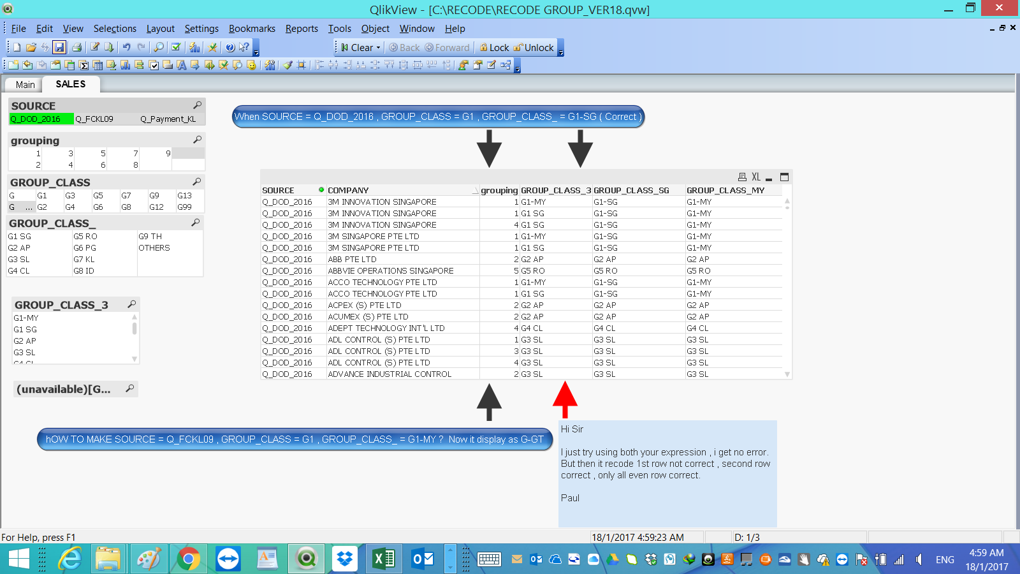Open the Clear dropdown arrow

point(378,48)
